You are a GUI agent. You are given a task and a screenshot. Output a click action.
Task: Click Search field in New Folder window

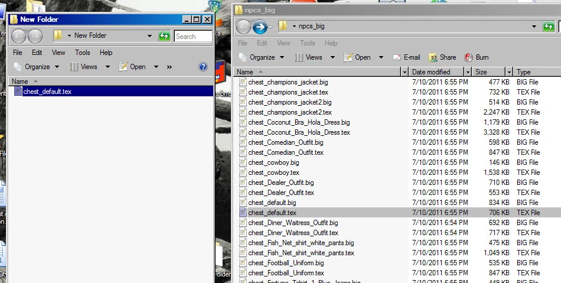[x=193, y=36]
